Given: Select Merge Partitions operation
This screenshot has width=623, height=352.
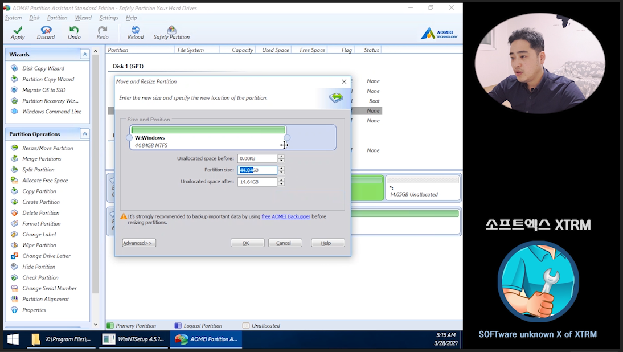Looking at the screenshot, I should [x=42, y=158].
